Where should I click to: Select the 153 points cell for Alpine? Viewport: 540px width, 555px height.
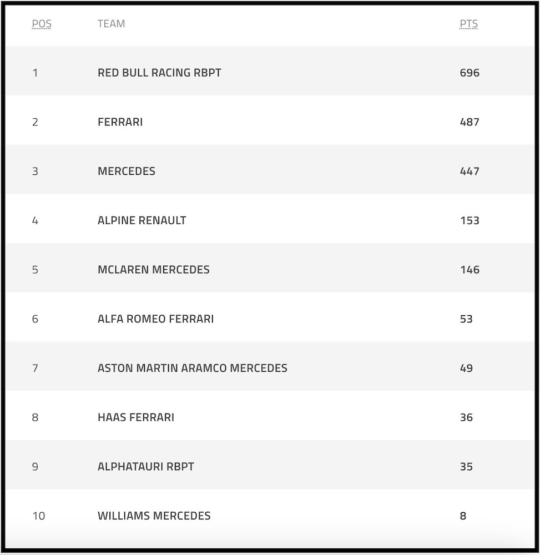tap(469, 220)
